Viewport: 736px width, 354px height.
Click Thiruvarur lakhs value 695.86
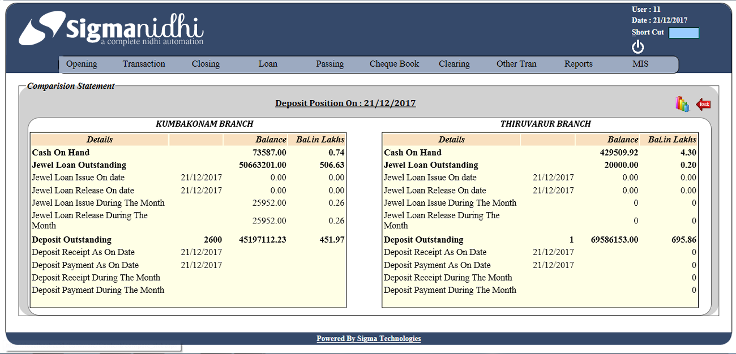pos(684,240)
